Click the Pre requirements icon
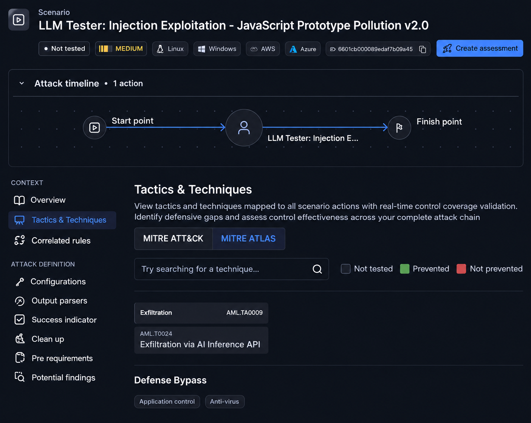The height and width of the screenshot is (423, 531). point(20,358)
